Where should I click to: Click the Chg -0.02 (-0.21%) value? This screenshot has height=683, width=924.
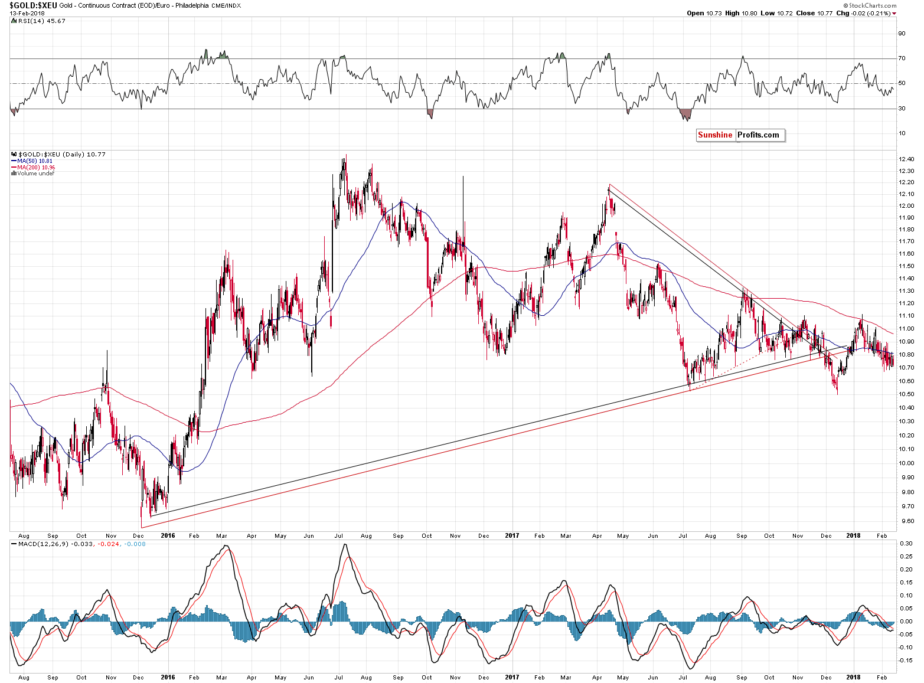pos(863,13)
